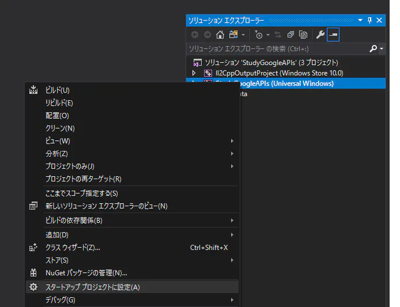
Task: Open the ビュー(W) submenu
Action: coord(132,141)
